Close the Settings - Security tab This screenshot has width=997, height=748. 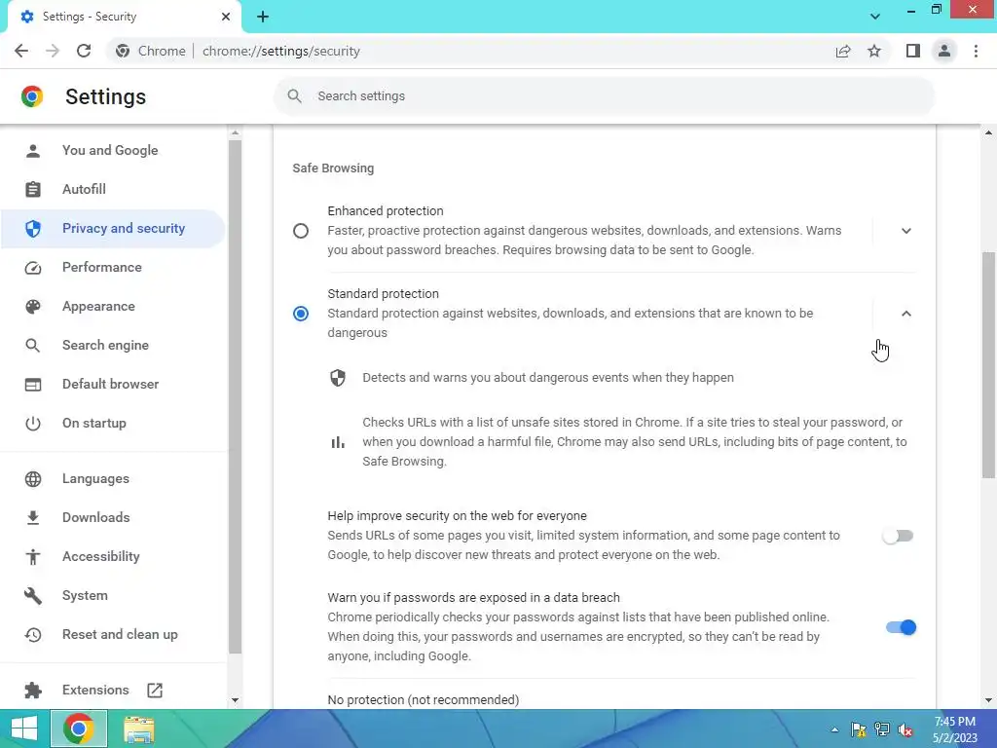click(226, 17)
